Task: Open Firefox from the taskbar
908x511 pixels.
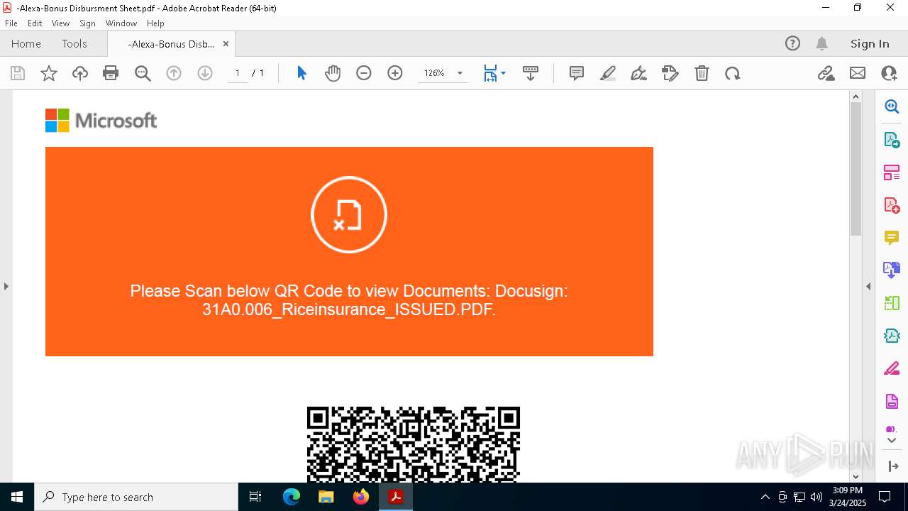Action: click(x=360, y=497)
